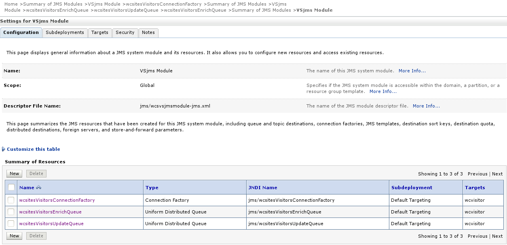Check the wcsitesVisitorsUpdateQueue row checkbox

11,224
